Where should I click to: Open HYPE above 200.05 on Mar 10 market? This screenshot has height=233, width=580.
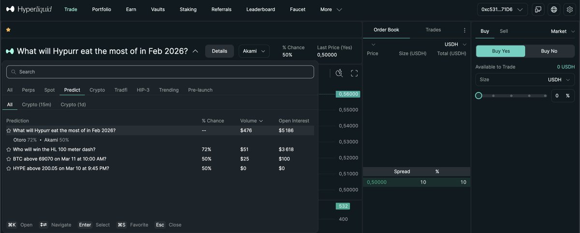tap(61, 168)
